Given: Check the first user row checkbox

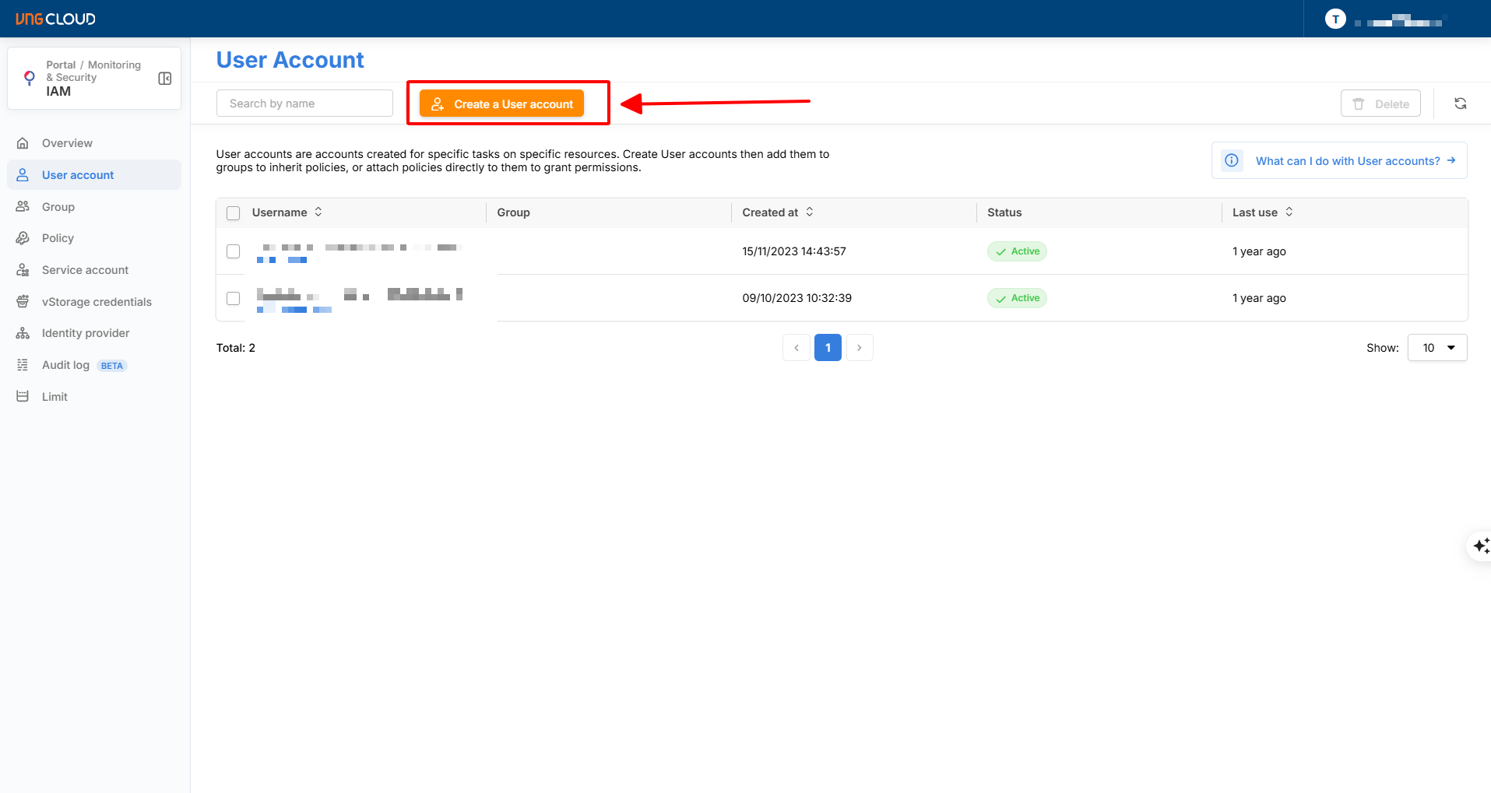Looking at the screenshot, I should pyautogui.click(x=233, y=251).
